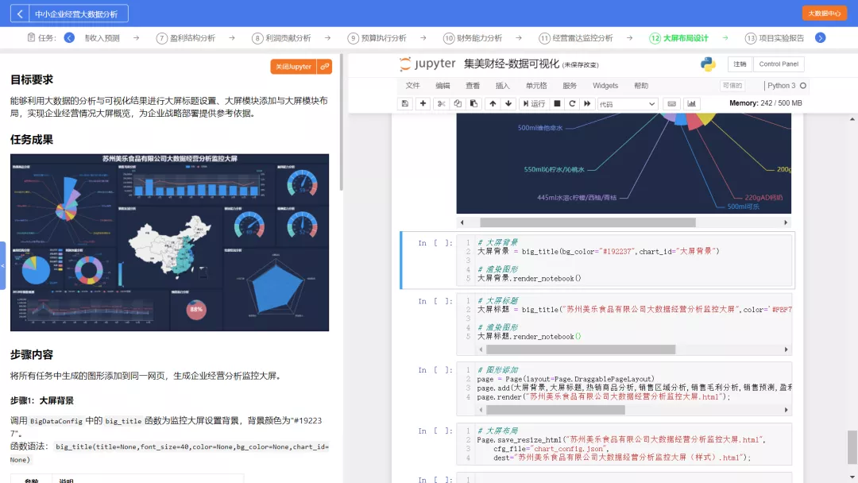Click the 关闭Jupyter button
Image resolution: width=858 pixels, height=483 pixels.
tap(293, 67)
